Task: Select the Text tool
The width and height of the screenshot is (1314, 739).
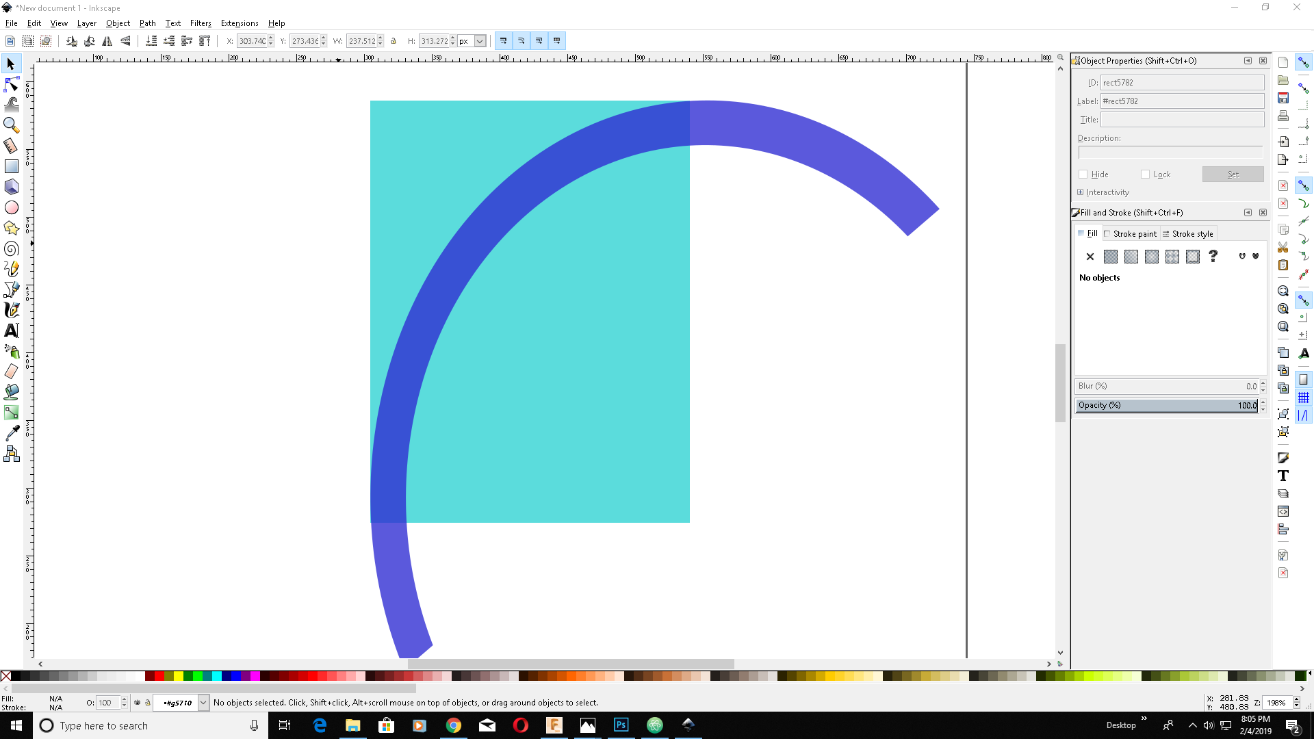Action: click(x=11, y=330)
